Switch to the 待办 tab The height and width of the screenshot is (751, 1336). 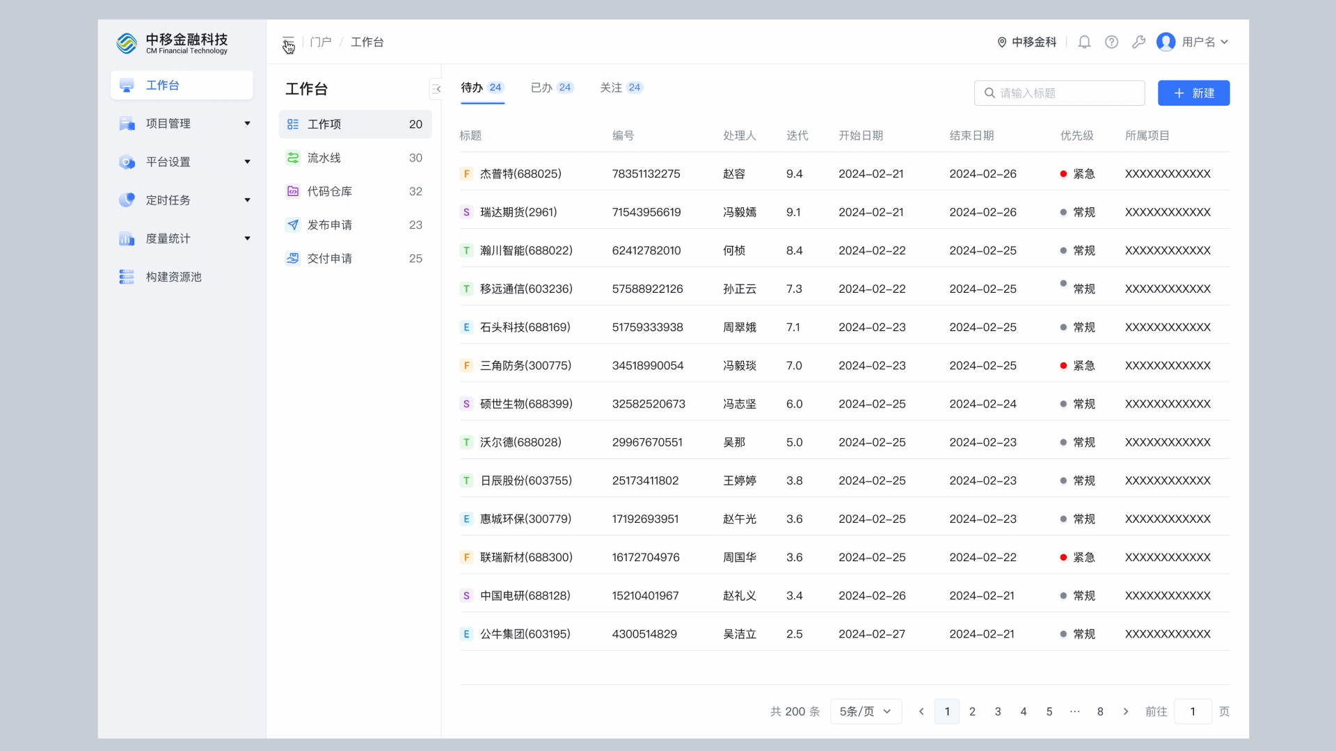point(482,88)
